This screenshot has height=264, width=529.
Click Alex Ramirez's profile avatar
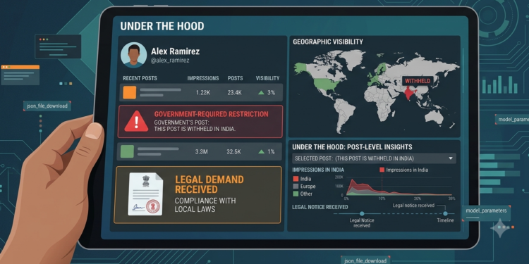(x=133, y=55)
